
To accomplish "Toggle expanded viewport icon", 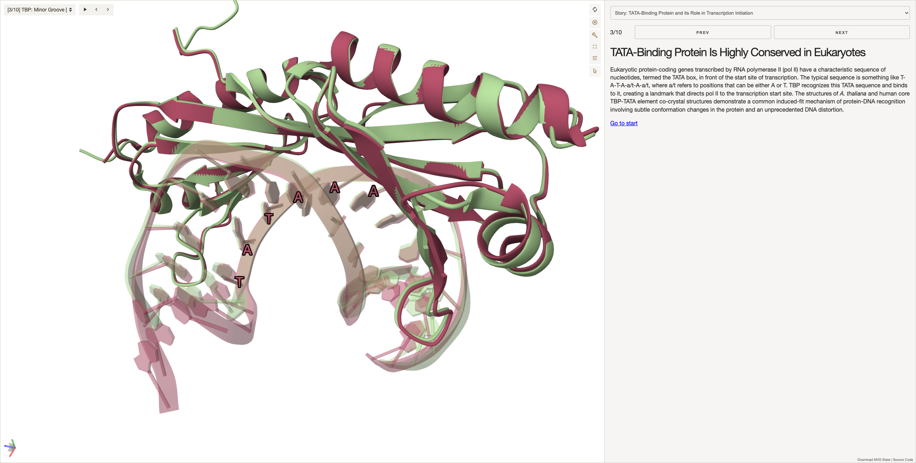I will pos(595,47).
